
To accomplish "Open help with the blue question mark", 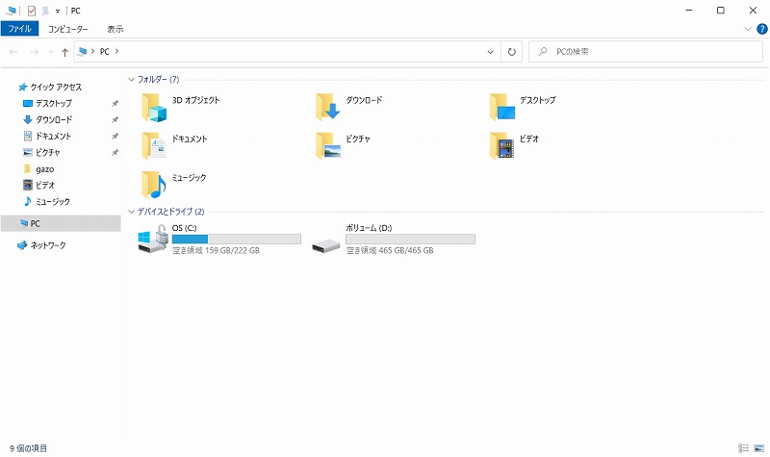I will click(x=761, y=29).
